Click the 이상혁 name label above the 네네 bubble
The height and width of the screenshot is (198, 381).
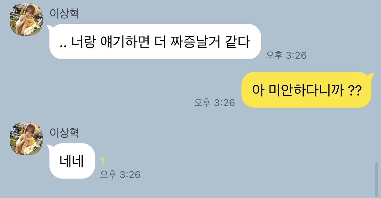(x=64, y=133)
